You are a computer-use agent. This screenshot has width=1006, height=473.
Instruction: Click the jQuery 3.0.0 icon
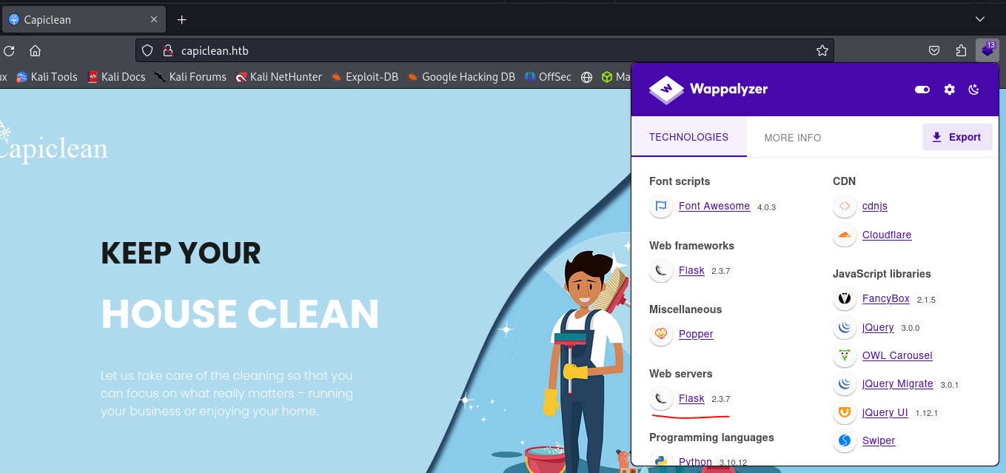[x=845, y=327]
